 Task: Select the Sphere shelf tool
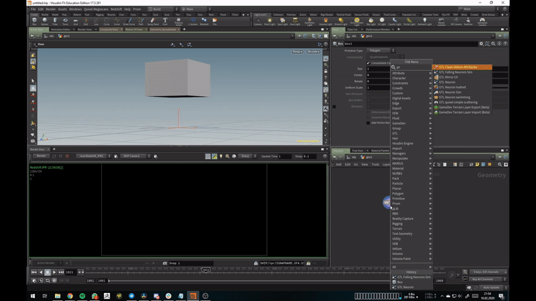[x=46, y=21]
